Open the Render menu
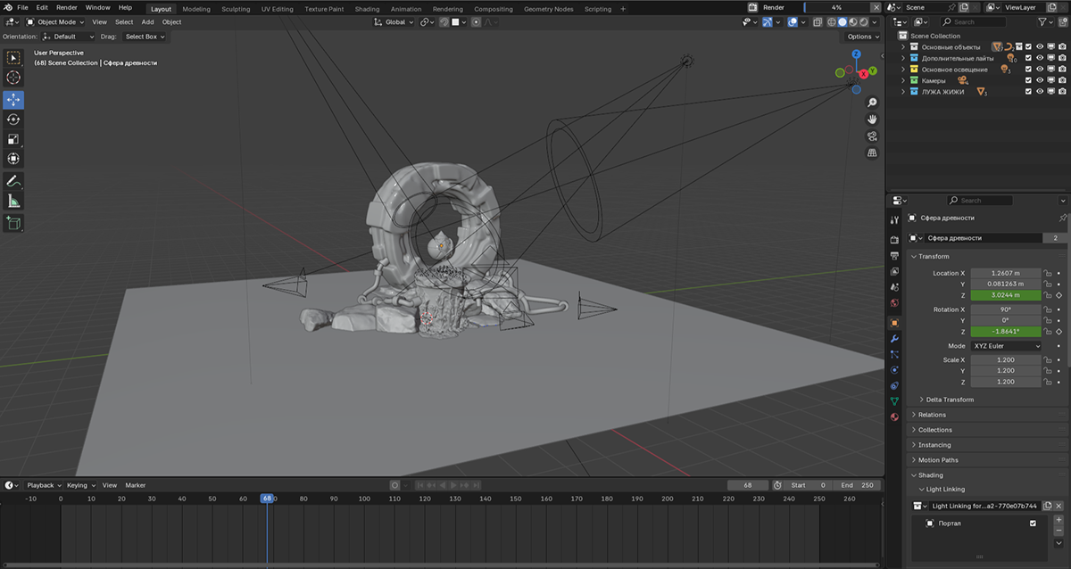This screenshot has width=1071, height=569. (67, 7)
